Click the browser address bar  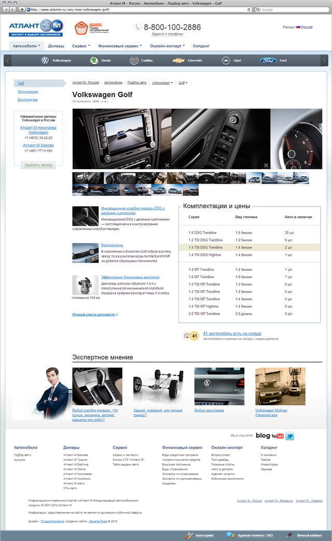click(x=138, y=9)
